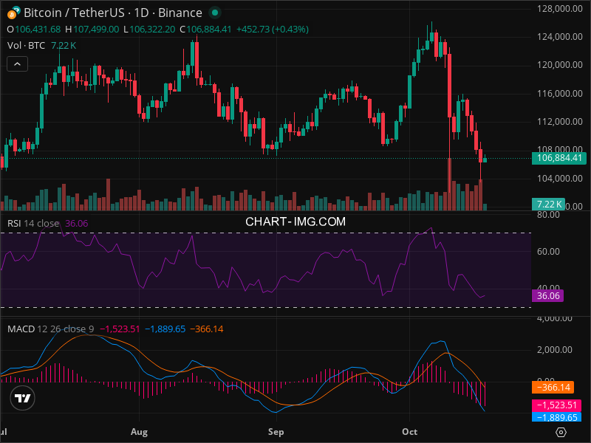Image resolution: width=591 pixels, height=443 pixels.
Task: Open the TradingView logo in the corner
Action: (23, 399)
